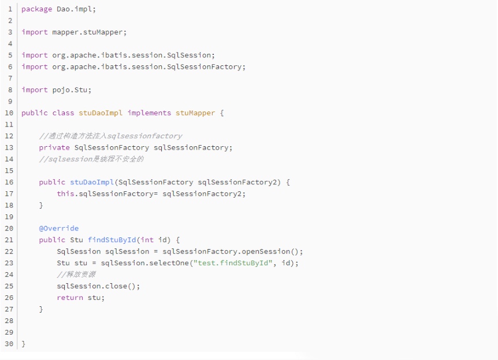Click the return stu statement
The width and height of the screenshot is (498, 360).
tap(81, 298)
